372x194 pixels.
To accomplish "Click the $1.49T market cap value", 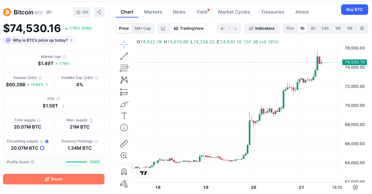I will click(x=46, y=63).
